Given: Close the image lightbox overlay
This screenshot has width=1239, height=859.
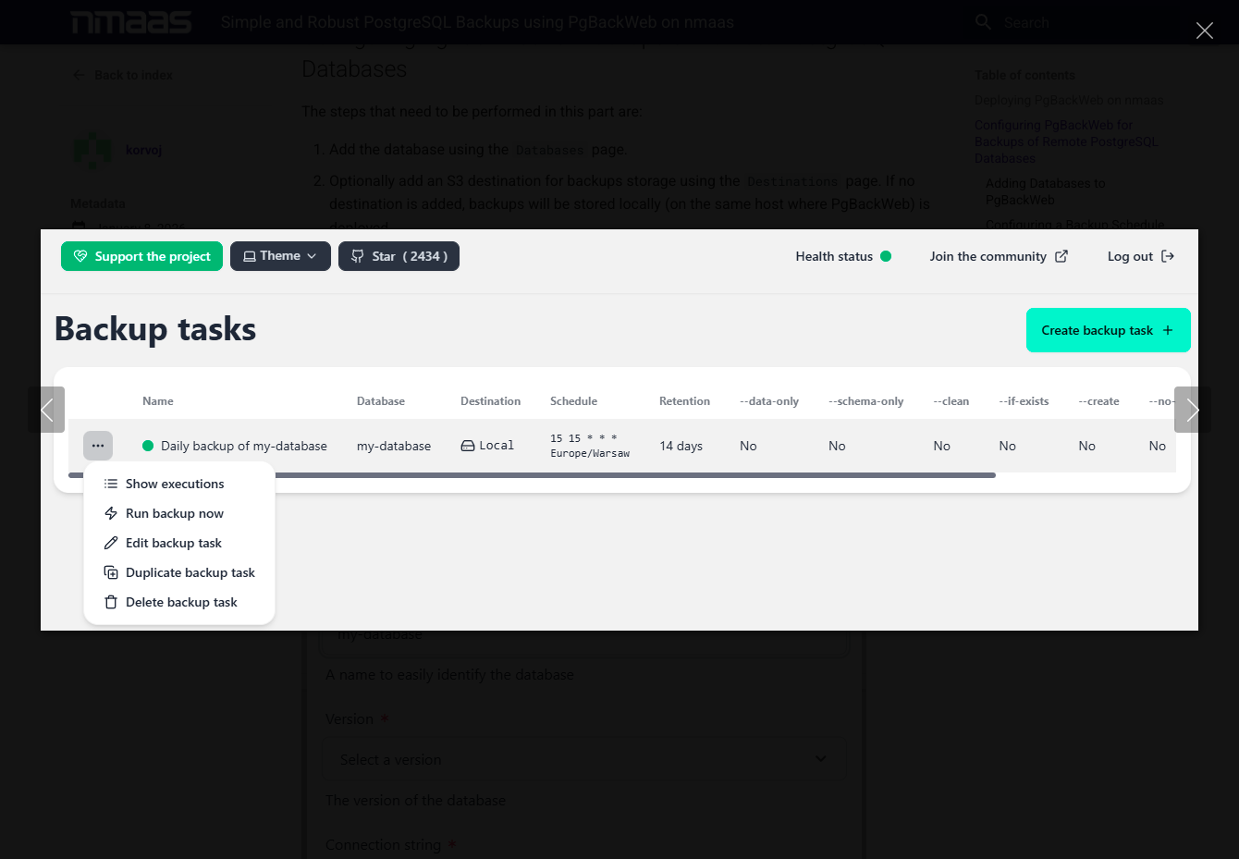Looking at the screenshot, I should click(1205, 31).
